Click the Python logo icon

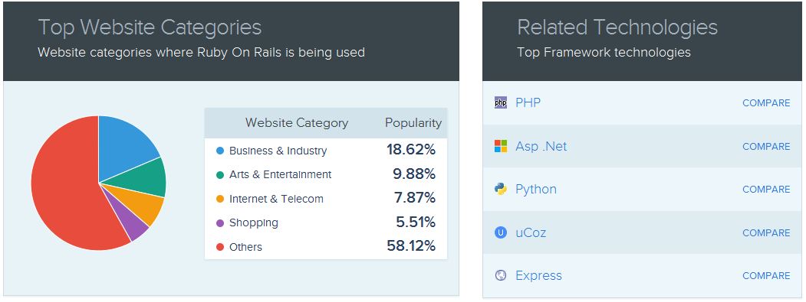(500, 189)
